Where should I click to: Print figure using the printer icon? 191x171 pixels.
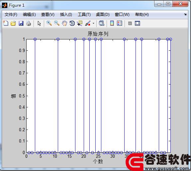point(29,23)
